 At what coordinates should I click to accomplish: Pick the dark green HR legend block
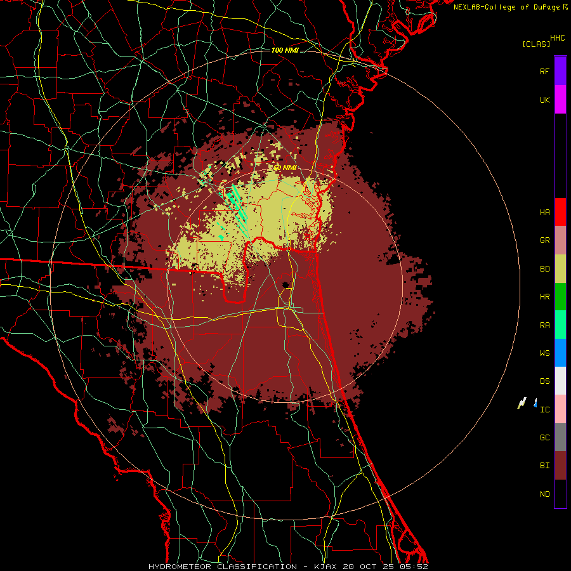560,297
